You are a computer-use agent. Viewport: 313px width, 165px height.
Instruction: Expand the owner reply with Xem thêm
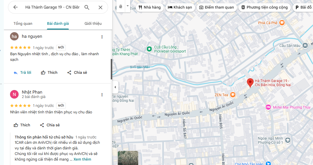pos(82,159)
